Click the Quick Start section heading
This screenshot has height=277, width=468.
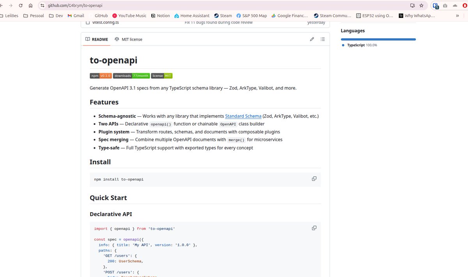(x=108, y=198)
